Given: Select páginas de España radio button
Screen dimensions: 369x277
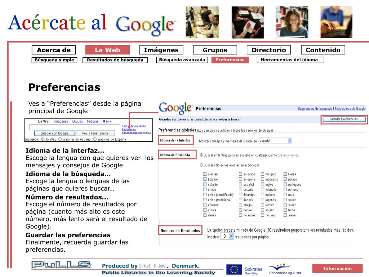Looking at the screenshot, I should [95, 139].
